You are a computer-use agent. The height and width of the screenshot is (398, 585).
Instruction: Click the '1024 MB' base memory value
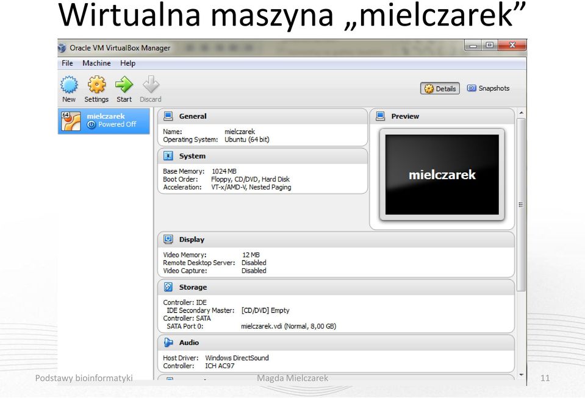tap(224, 171)
